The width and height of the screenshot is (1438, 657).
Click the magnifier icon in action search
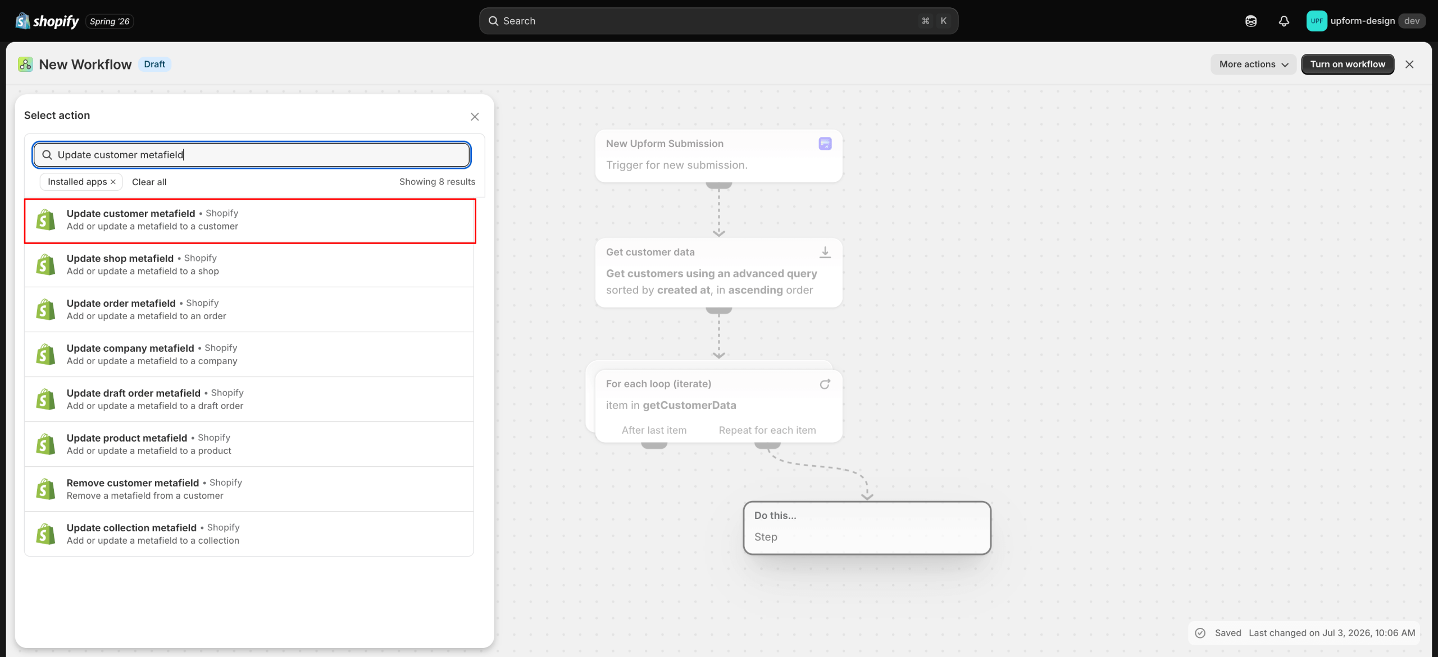coord(47,155)
